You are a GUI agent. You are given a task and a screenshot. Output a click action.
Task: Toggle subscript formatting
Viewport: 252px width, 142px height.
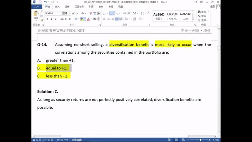(66, 19)
